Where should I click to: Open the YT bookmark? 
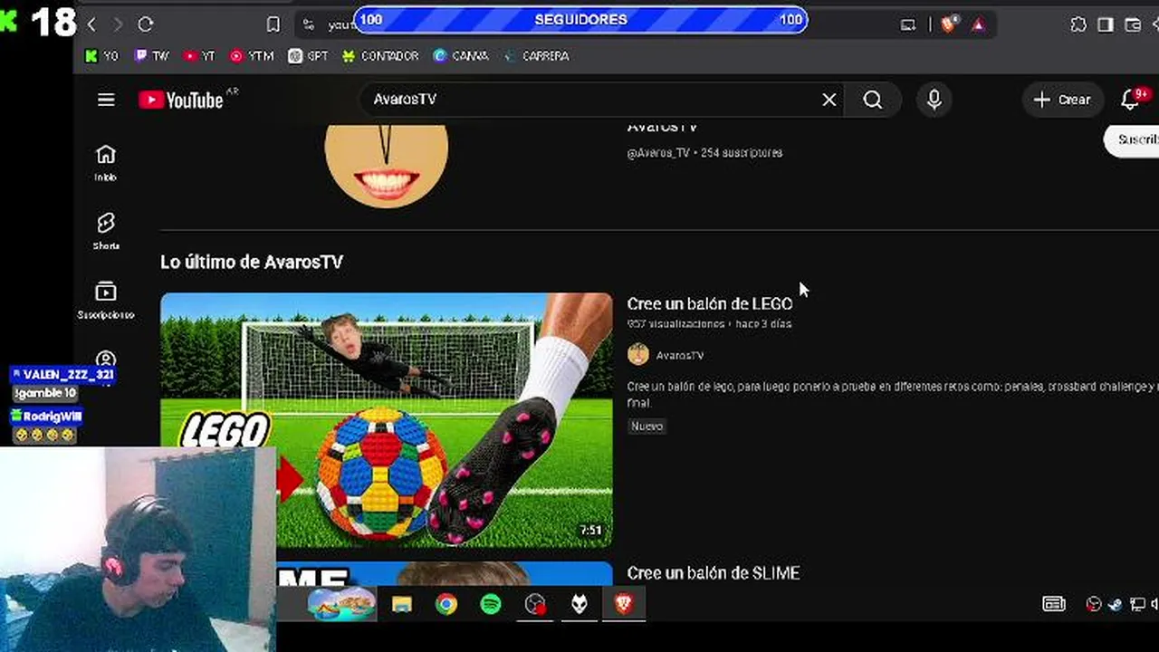click(x=199, y=56)
